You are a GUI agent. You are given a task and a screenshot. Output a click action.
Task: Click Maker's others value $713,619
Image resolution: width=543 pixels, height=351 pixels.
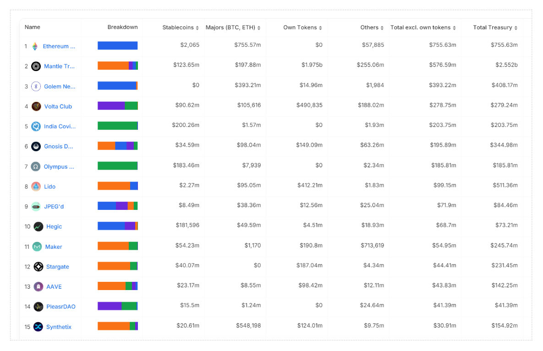372,246
